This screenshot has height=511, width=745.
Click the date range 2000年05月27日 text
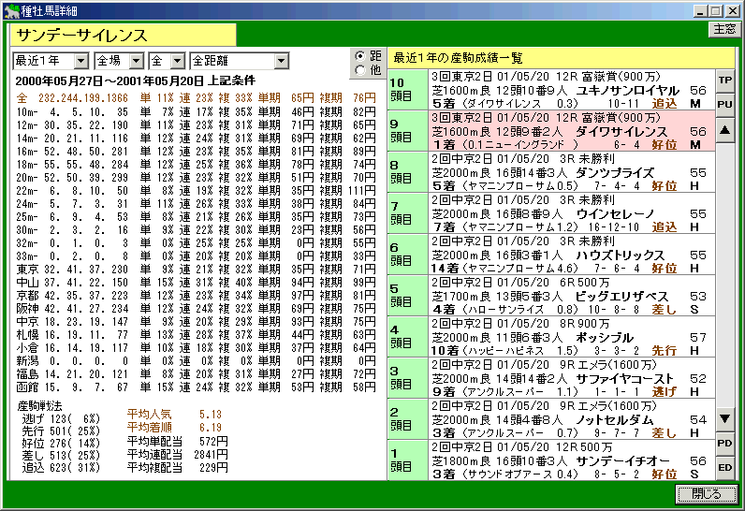[59, 80]
